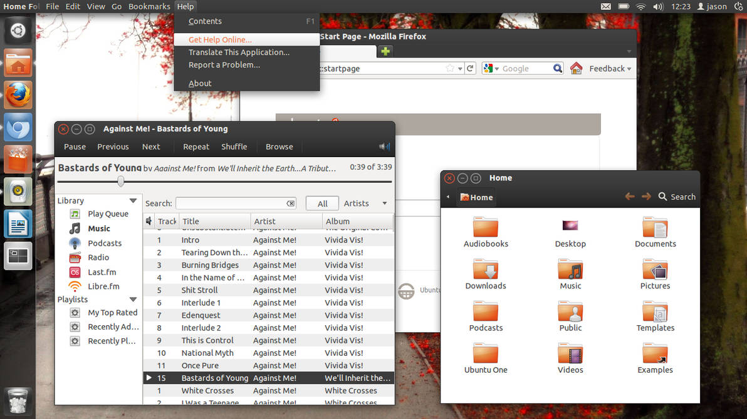Screen dimensions: 747x419
Task: Open Contents in the Help menu
Action: pyautogui.click(x=247, y=21)
